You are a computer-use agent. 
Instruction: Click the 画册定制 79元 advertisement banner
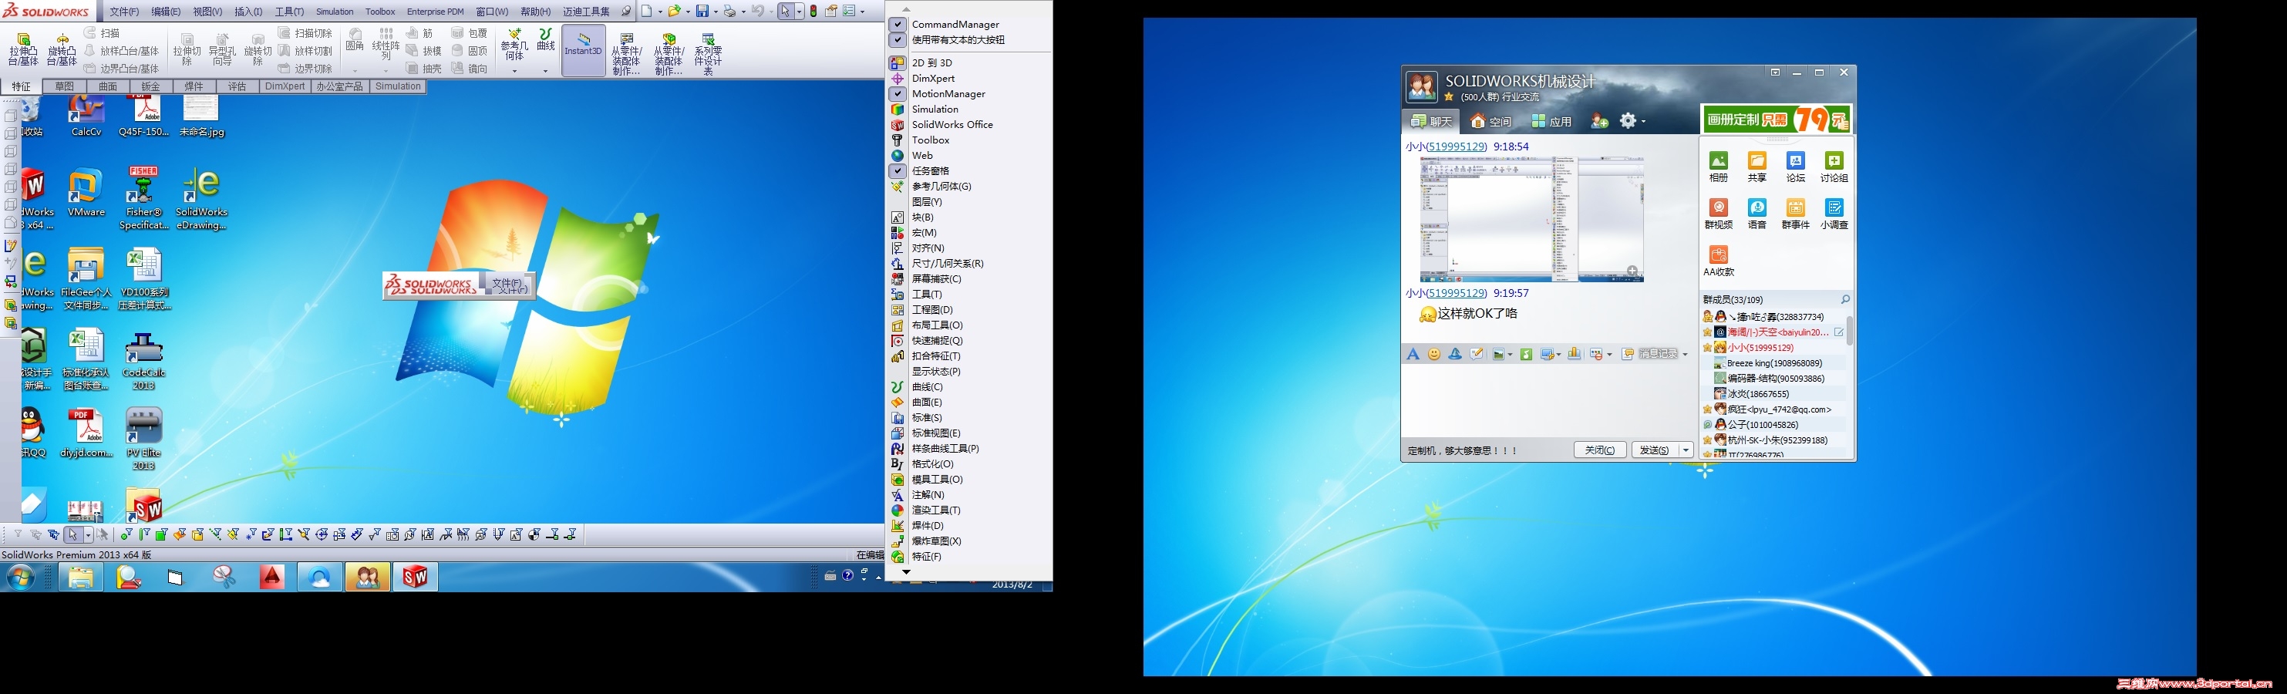coord(1776,119)
